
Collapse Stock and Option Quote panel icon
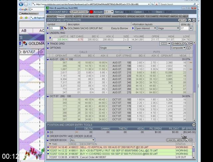tap(194, 20)
